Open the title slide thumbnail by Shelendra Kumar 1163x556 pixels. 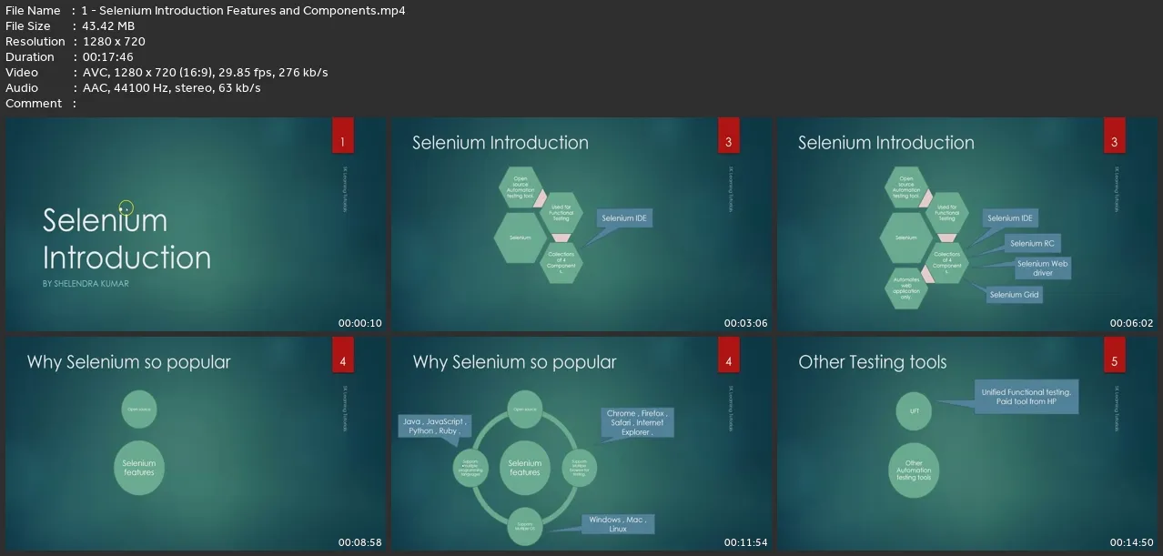pyautogui.click(x=194, y=224)
